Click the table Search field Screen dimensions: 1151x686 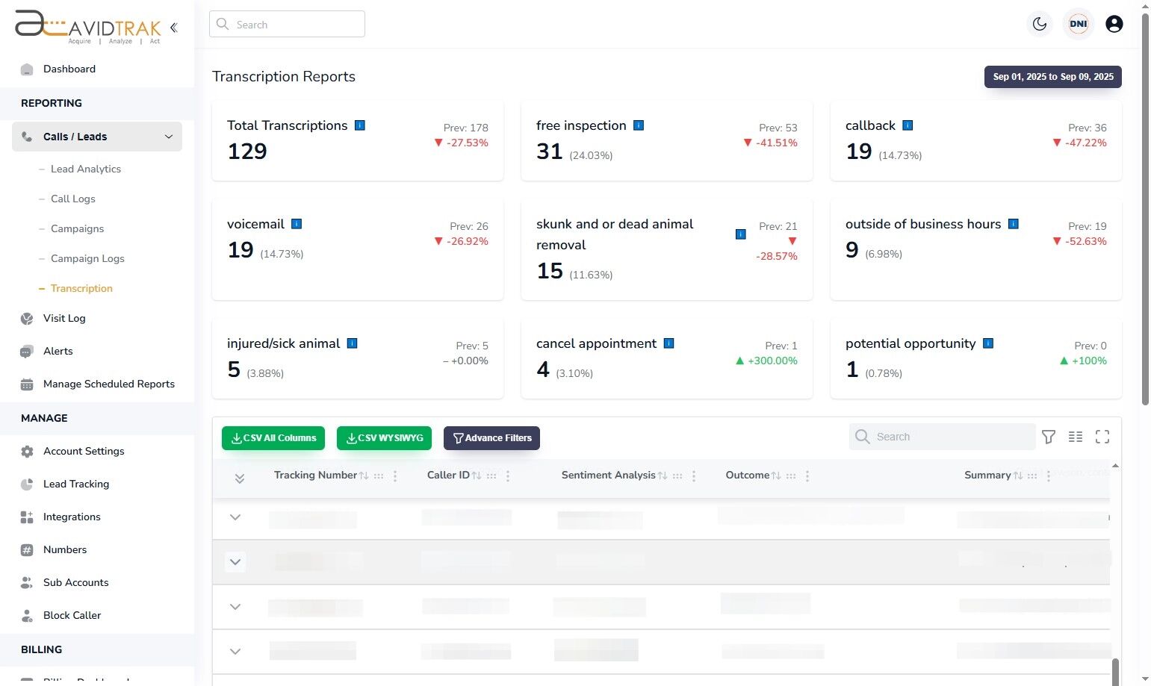click(942, 437)
